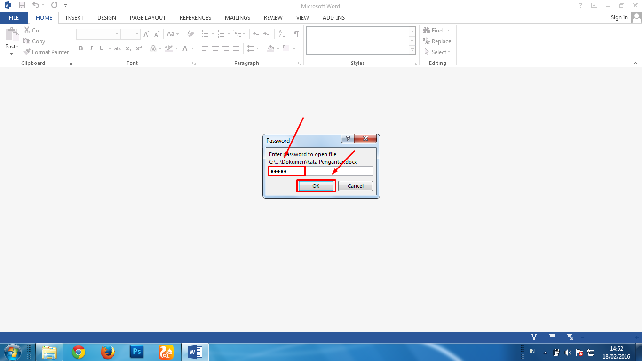642x361 pixels.
Task: Expand the Styles gallery More arrow
Action: coord(412,50)
